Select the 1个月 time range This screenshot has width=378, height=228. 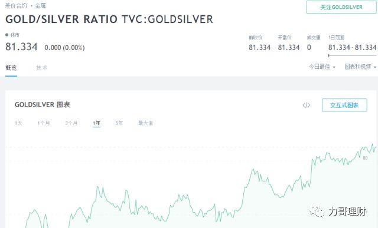pyautogui.click(x=44, y=123)
